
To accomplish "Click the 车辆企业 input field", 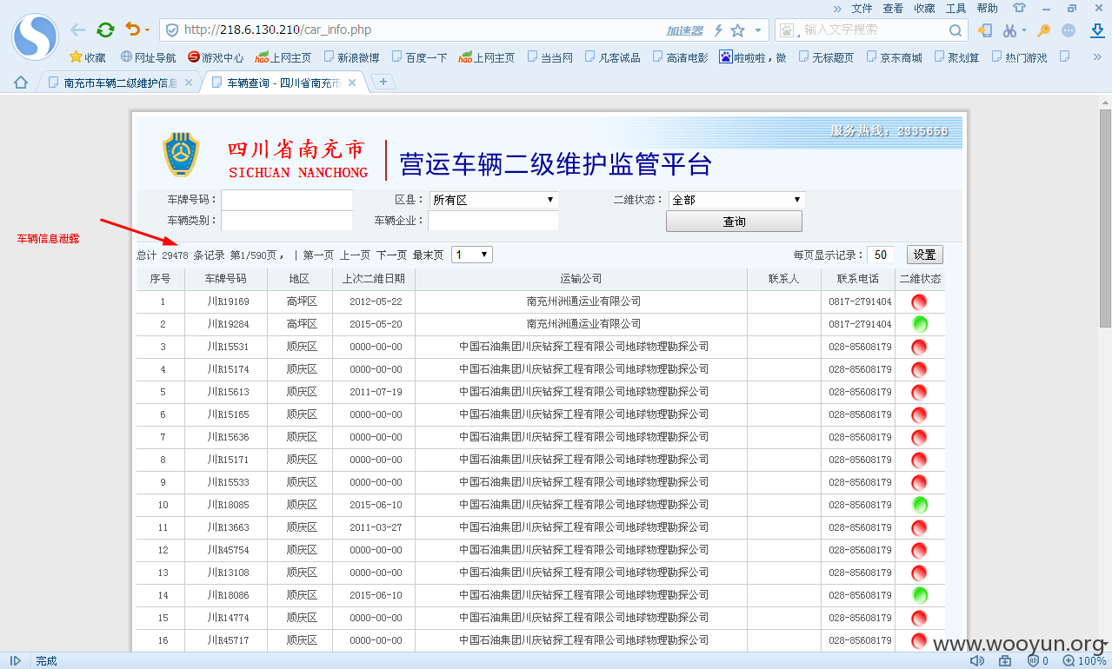I will point(493,221).
